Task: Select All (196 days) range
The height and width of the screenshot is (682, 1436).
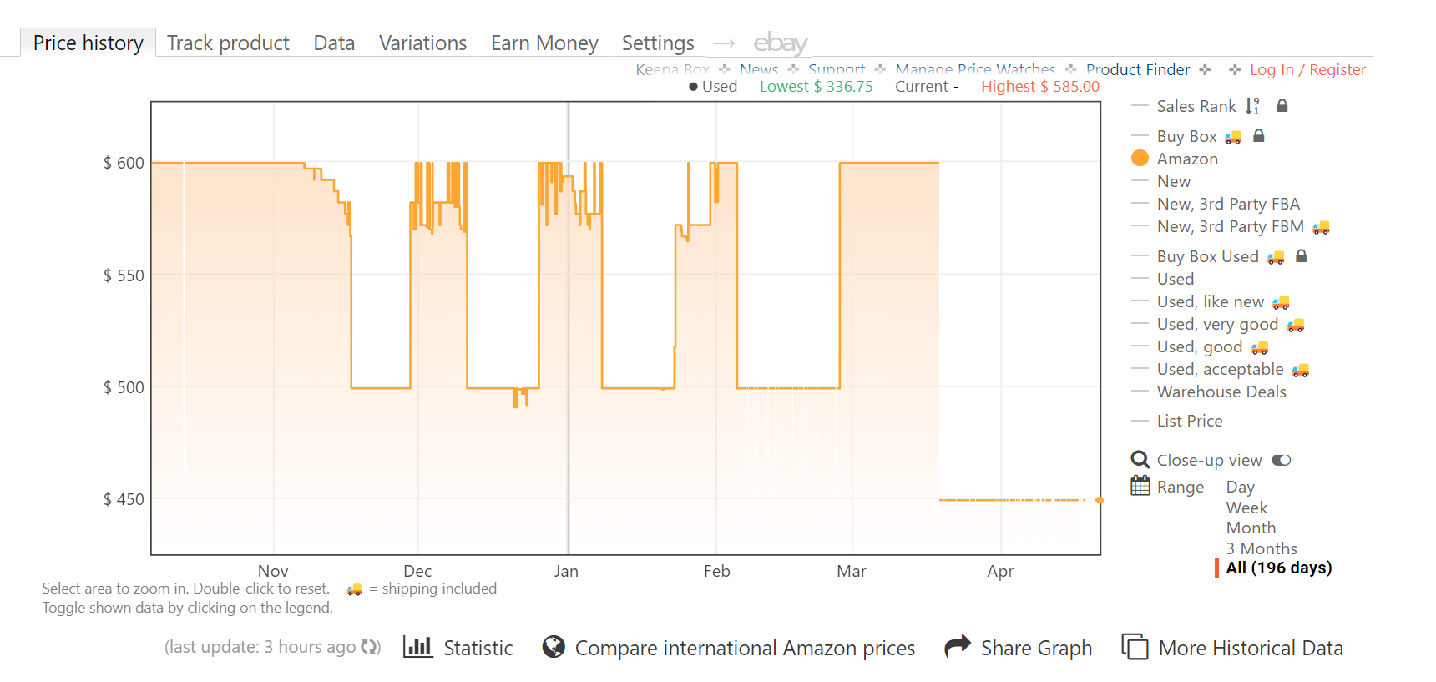Action: pos(1278,568)
